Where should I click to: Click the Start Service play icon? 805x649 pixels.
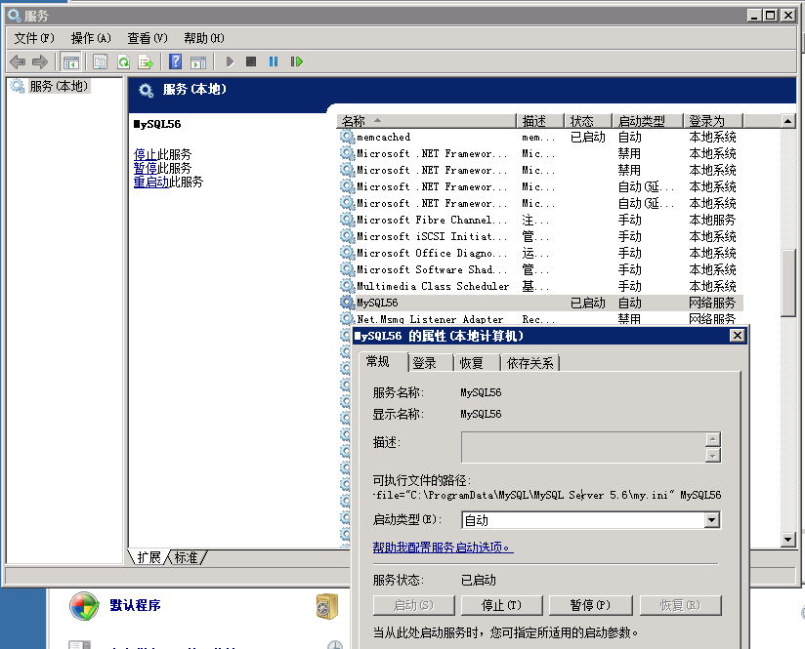click(230, 62)
